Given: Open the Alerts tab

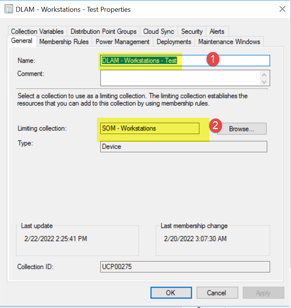Looking at the screenshot, I should coord(217,32).
